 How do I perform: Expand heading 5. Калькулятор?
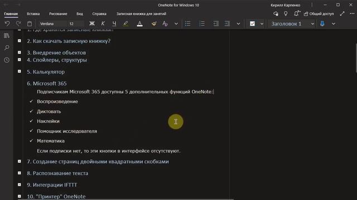pos(20,72)
